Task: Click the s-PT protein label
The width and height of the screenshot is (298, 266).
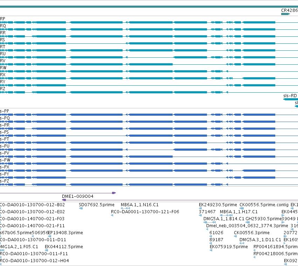Action: (x=5, y=139)
